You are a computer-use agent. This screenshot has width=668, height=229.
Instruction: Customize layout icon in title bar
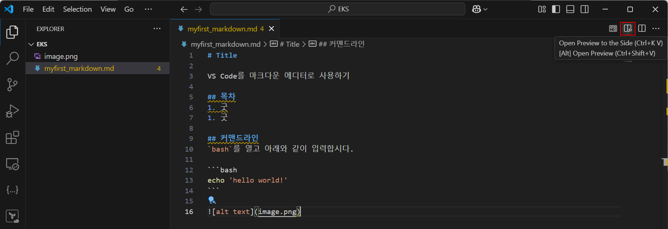(x=542, y=9)
